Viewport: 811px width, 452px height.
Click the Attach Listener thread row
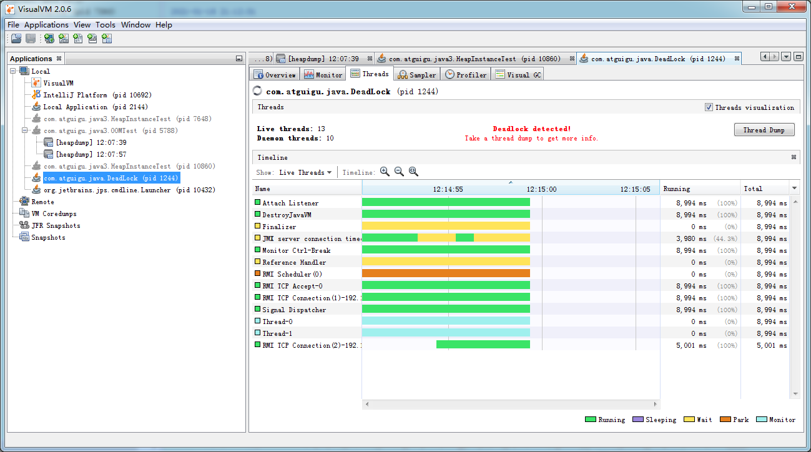point(520,203)
